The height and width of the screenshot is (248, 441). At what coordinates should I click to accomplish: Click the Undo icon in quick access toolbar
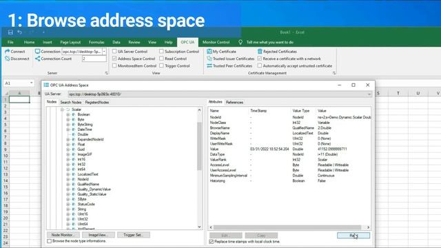pos(19,32)
